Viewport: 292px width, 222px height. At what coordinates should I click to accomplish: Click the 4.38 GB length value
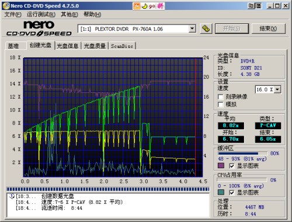coord(250,74)
